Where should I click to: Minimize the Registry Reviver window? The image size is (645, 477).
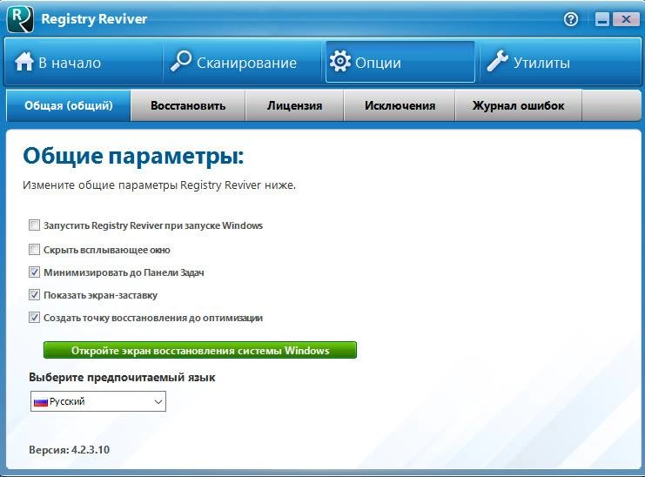point(602,19)
